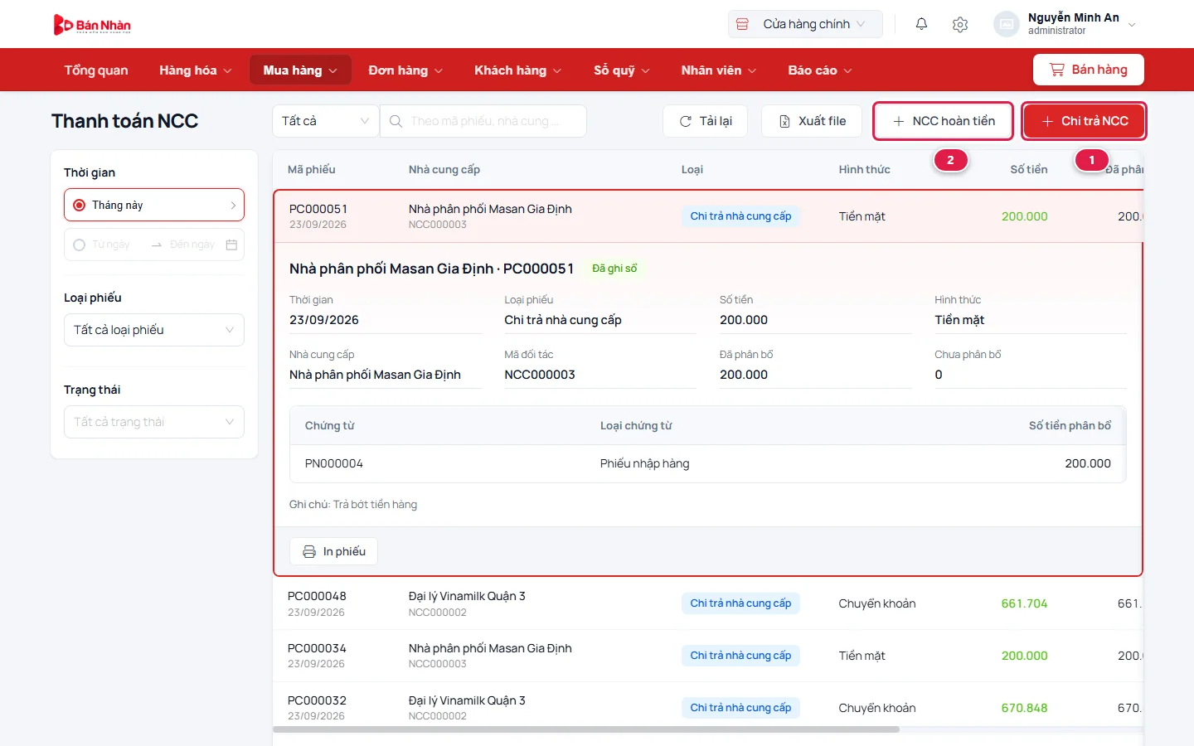Open settings gear icon
This screenshot has width=1194, height=746.
pyautogui.click(x=960, y=24)
